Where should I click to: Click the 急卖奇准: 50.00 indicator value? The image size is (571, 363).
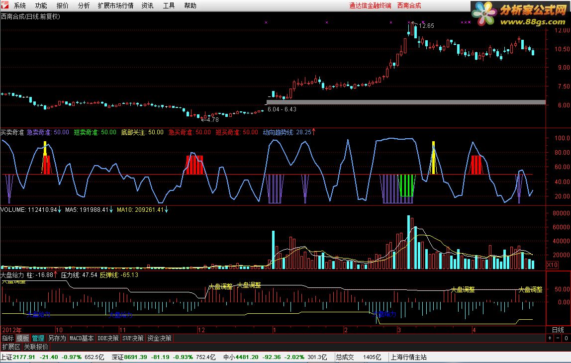[x=48, y=132]
